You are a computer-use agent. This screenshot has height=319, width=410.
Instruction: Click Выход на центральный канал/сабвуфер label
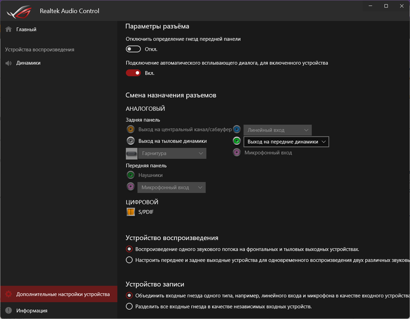(185, 130)
